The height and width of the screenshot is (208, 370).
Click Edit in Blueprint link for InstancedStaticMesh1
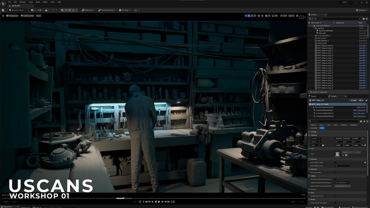[359, 113]
